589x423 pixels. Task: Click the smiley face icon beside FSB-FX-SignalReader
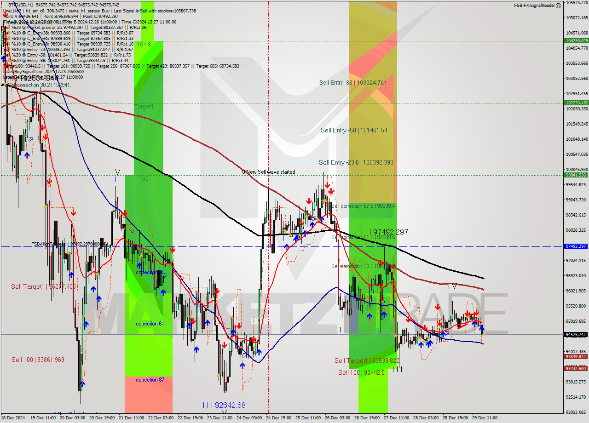[558, 6]
